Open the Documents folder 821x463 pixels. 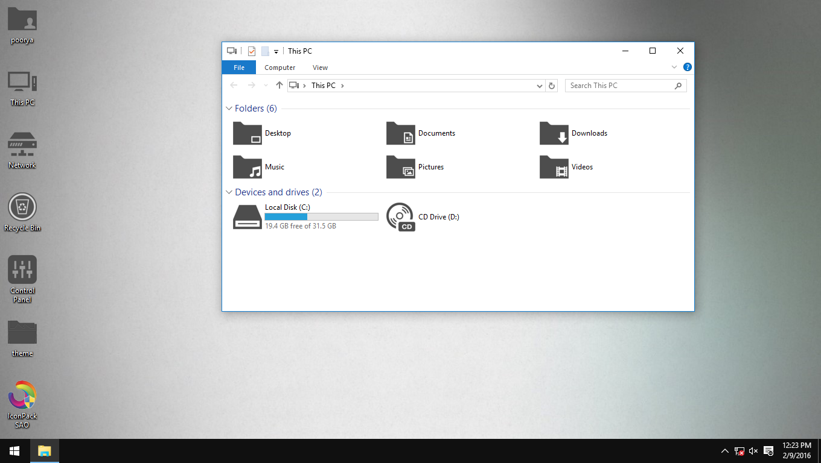pyautogui.click(x=436, y=133)
